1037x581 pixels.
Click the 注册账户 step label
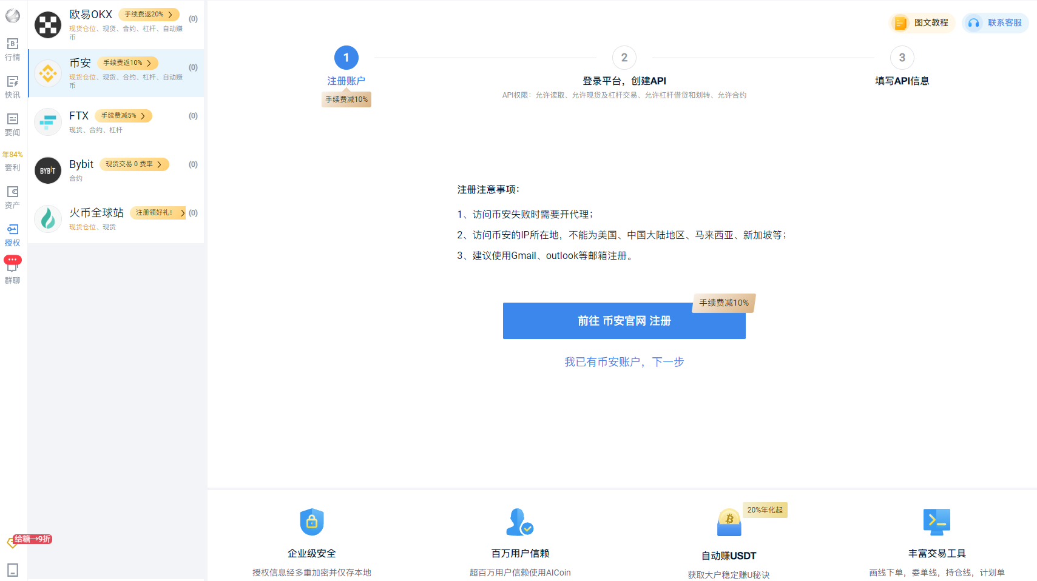click(346, 81)
